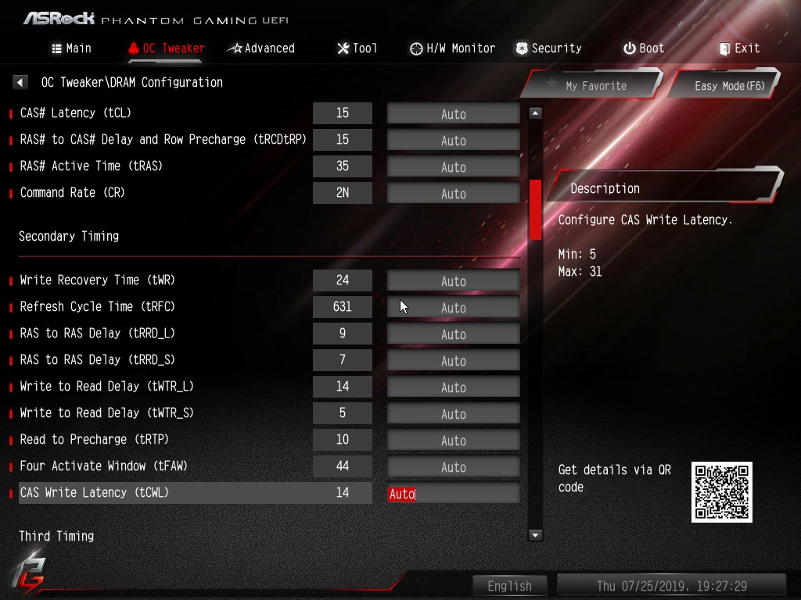Open the Main tab
Image resolution: width=801 pixels, height=600 pixels.
coord(71,48)
